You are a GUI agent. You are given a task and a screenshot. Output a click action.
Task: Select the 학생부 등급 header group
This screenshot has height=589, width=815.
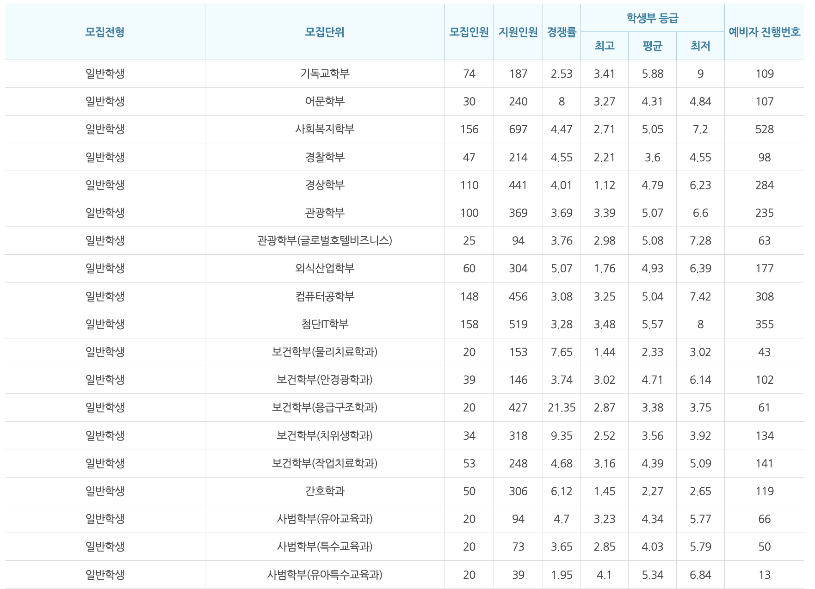coord(652,17)
